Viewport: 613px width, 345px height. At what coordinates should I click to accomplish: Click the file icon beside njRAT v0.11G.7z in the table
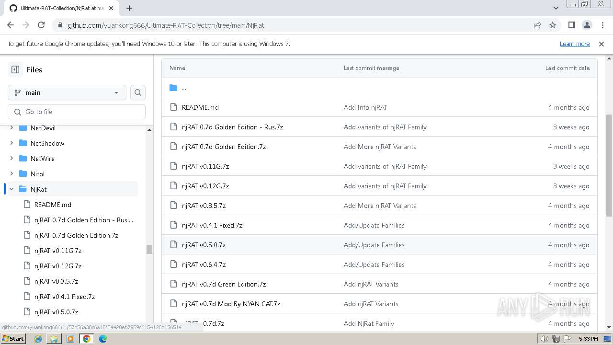pos(173,166)
